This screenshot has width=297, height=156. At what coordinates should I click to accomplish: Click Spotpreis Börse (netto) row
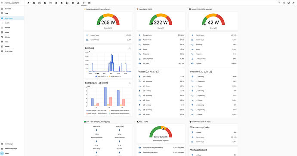(x=161, y=152)
